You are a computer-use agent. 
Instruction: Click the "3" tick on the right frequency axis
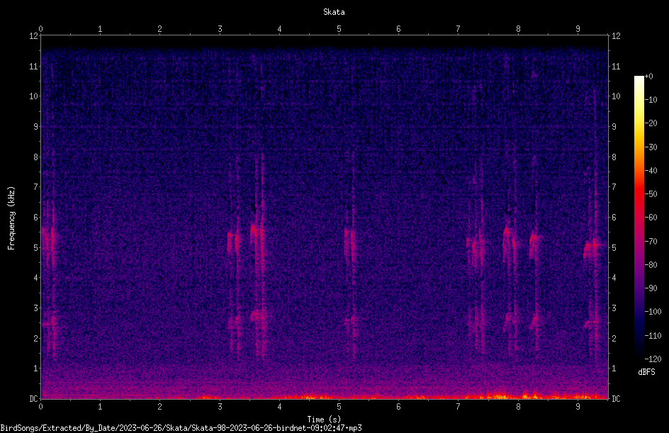(x=614, y=308)
